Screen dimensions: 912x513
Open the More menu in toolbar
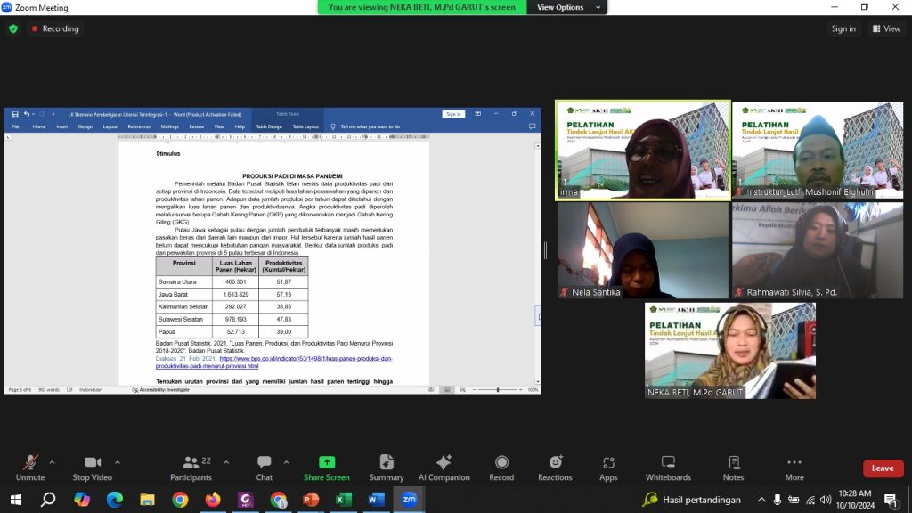tap(794, 466)
